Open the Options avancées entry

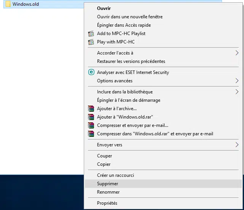(x=163, y=81)
